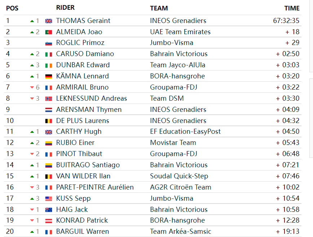Click the Slovenian flag beside ROGLIC Primoz
This screenshot has width=313, height=237.
point(49,43)
